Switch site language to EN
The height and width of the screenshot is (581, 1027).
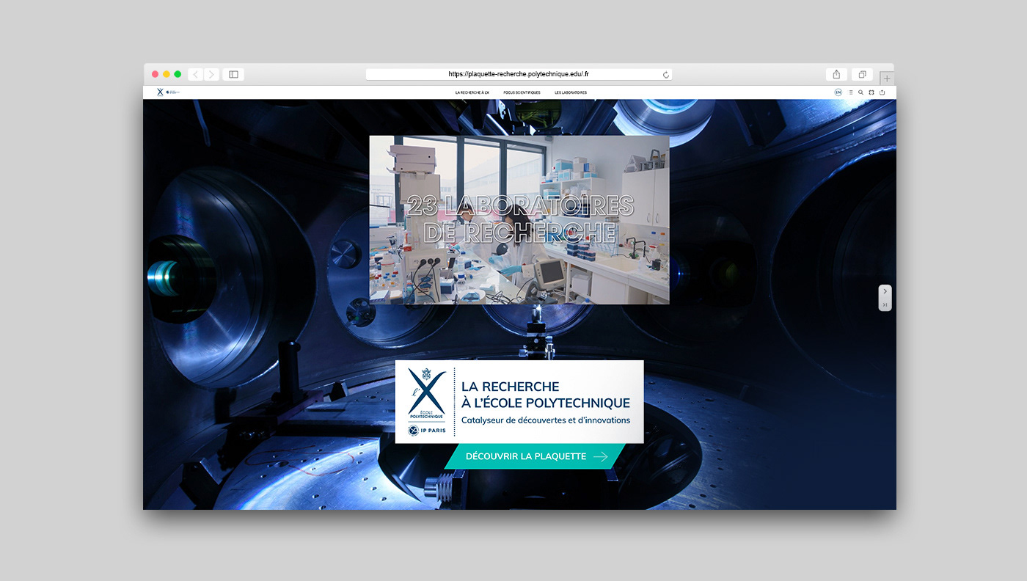(x=838, y=92)
